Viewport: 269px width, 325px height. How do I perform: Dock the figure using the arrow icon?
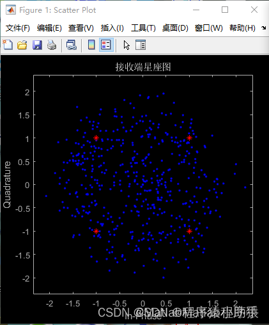(264, 28)
